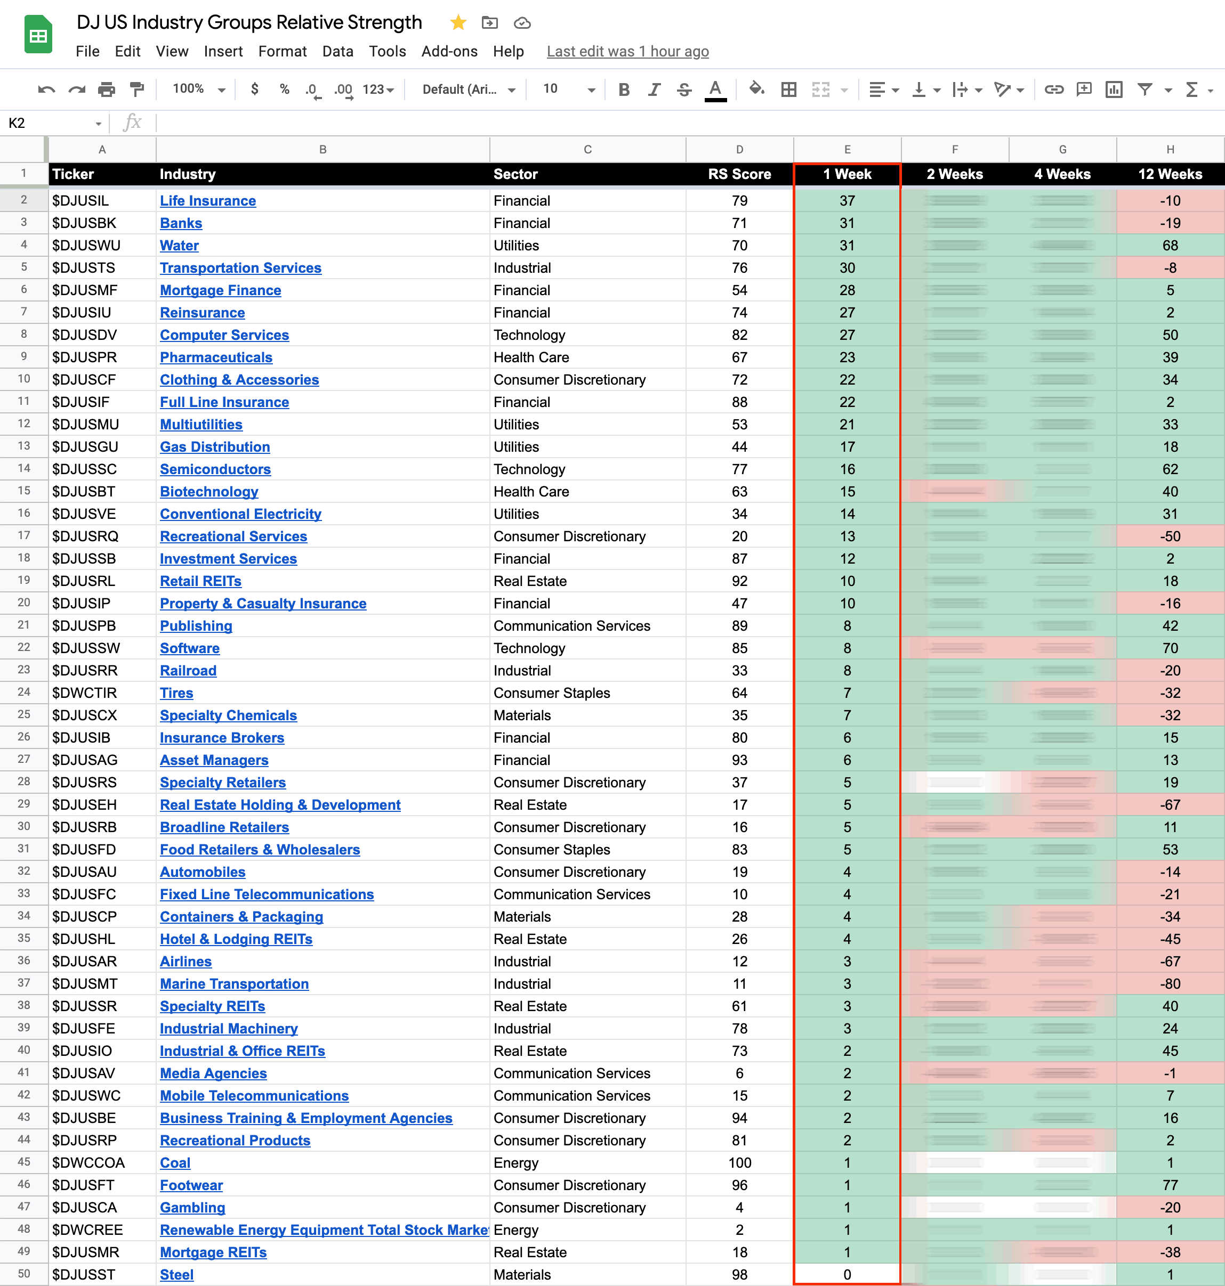
Task: Open the Life Insurance link
Action: 208,201
